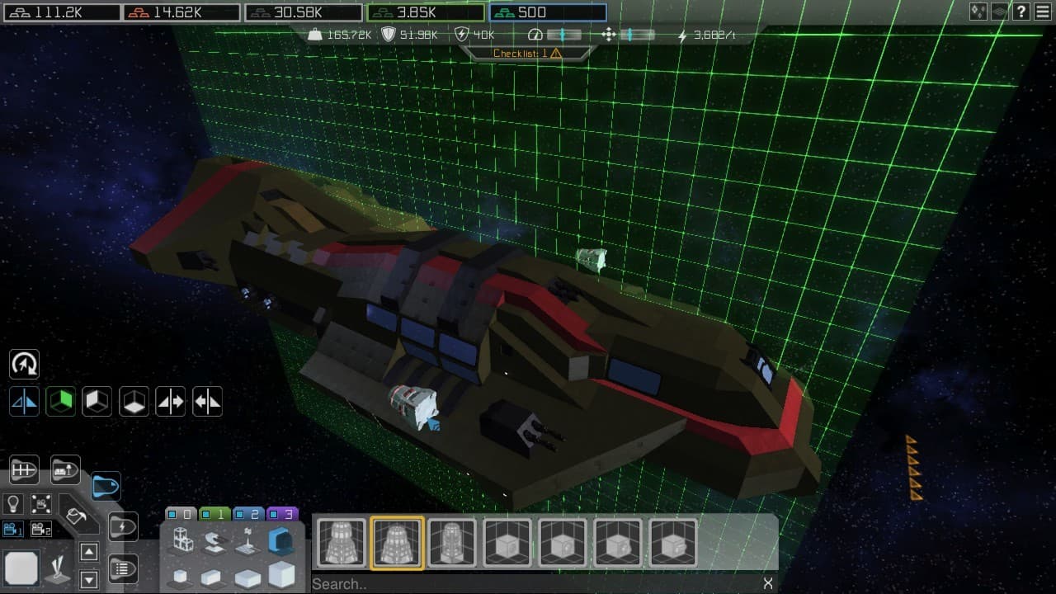
Task: Select the blue hangar block icon
Action: click(280, 540)
